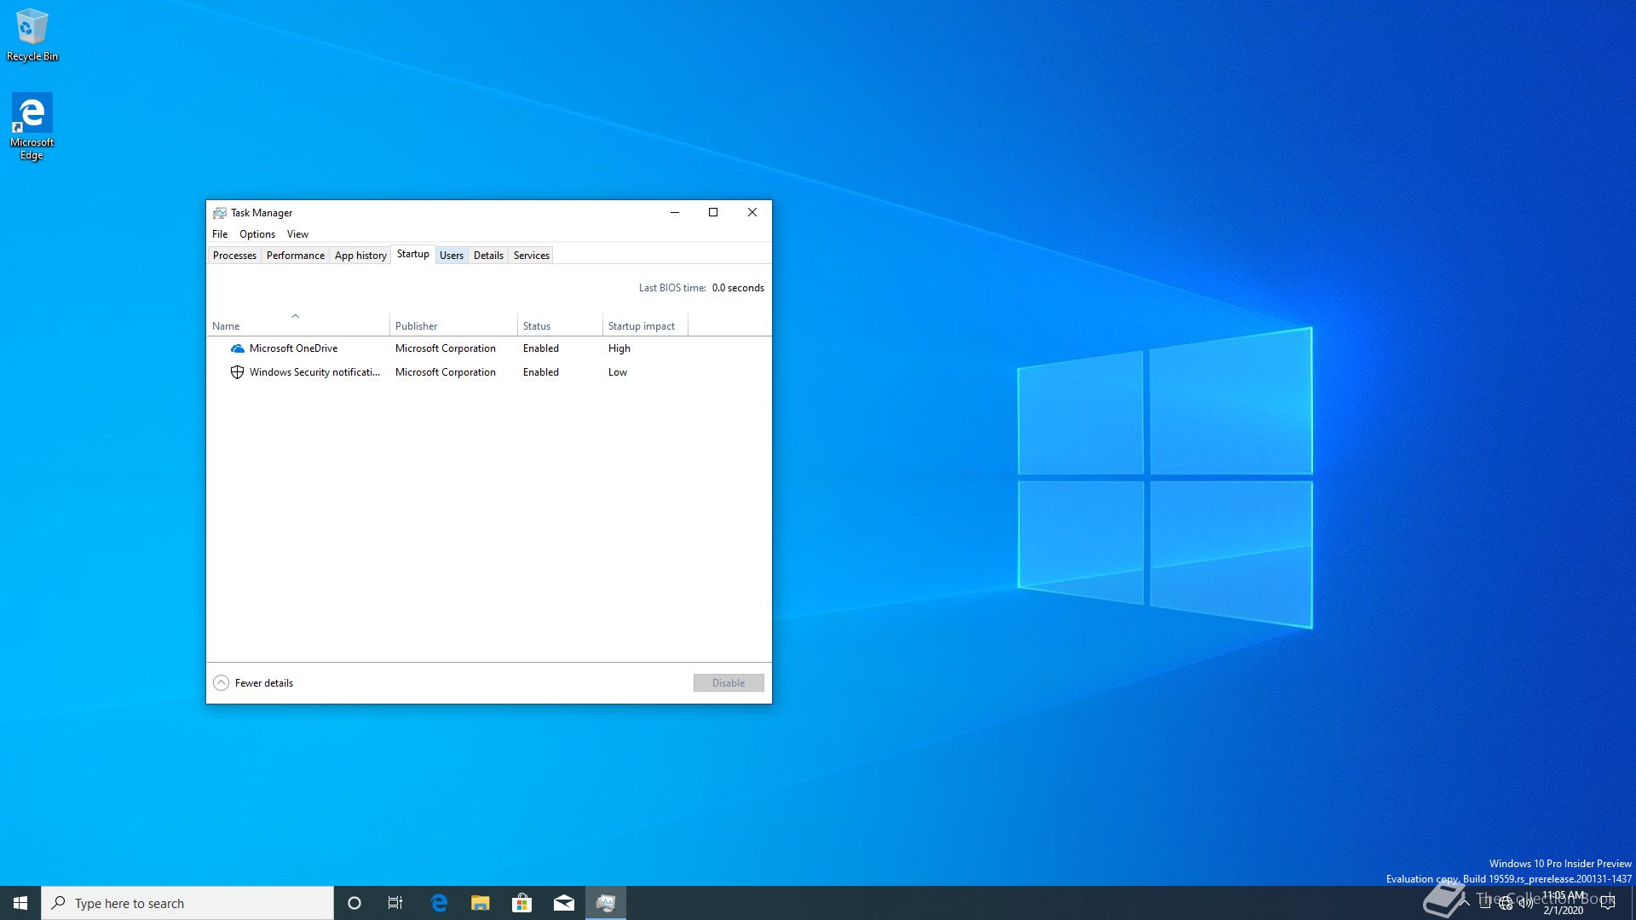The height and width of the screenshot is (920, 1636).
Task: Switch to the Services tab
Action: [x=531, y=256]
